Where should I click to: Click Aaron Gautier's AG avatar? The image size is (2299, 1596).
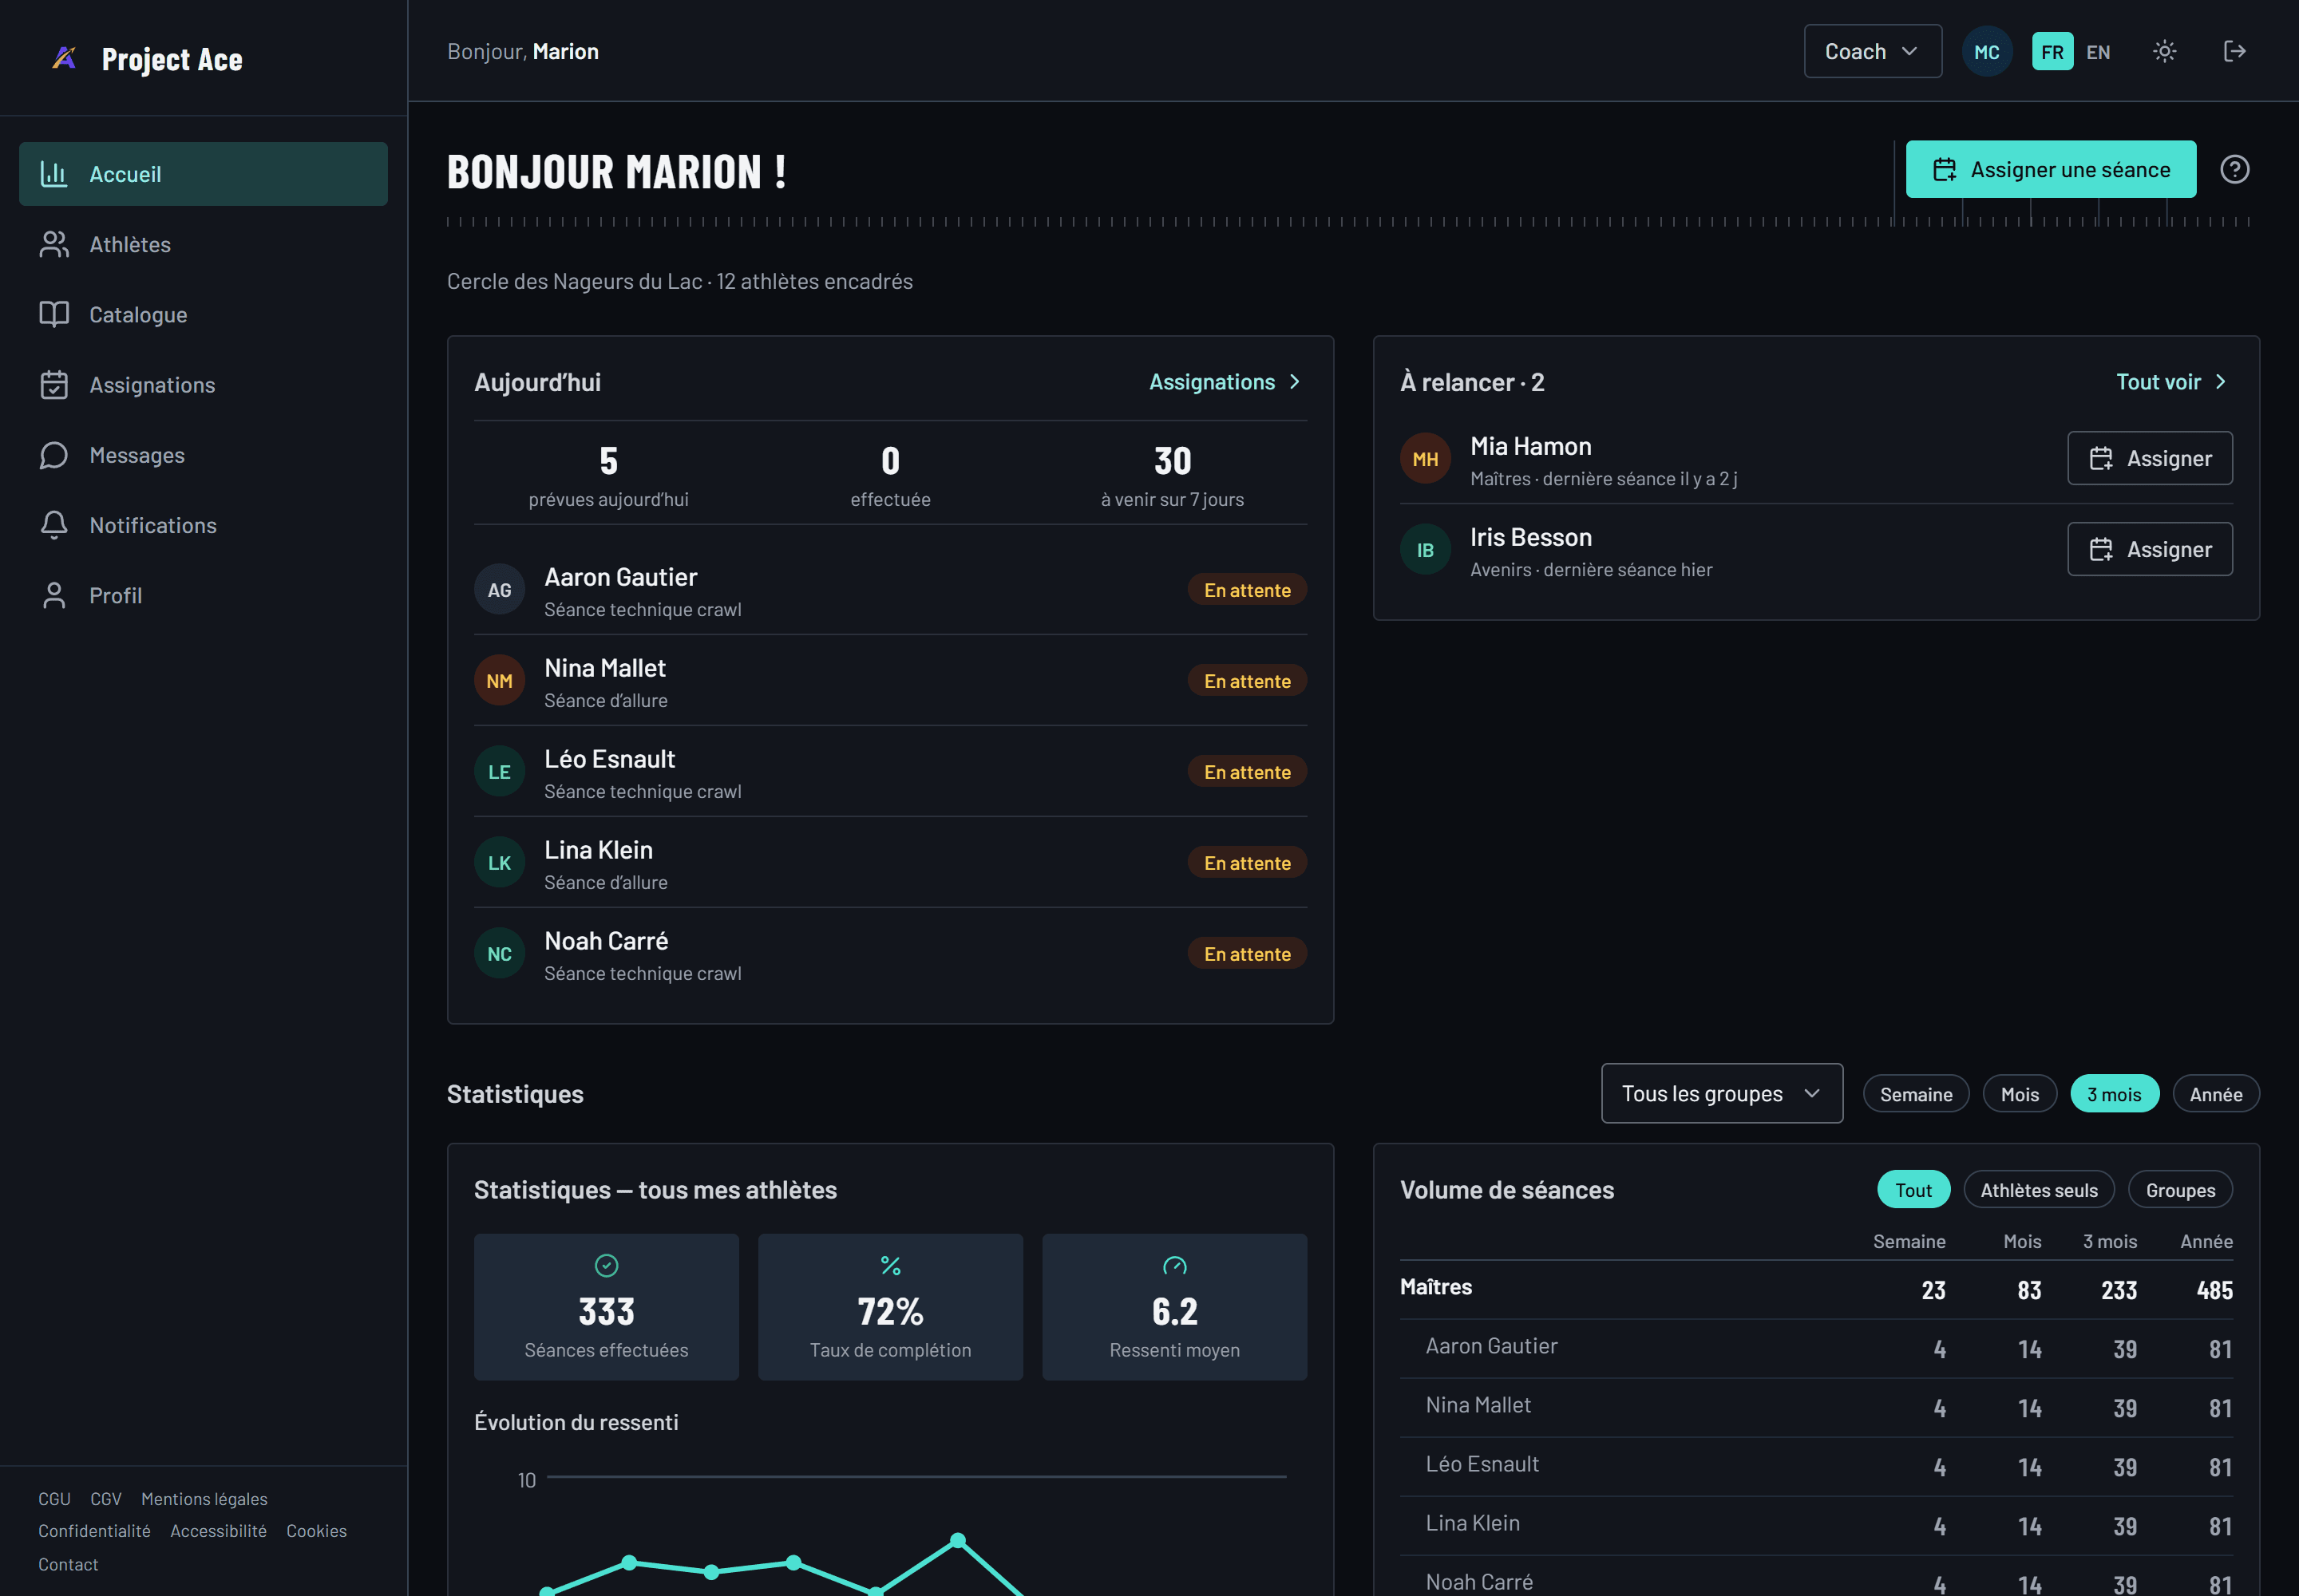tap(499, 590)
